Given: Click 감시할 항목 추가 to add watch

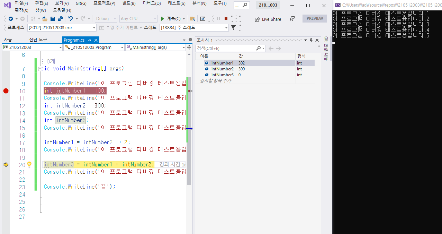Looking at the screenshot, I should pyautogui.click(x=216, y=80).
